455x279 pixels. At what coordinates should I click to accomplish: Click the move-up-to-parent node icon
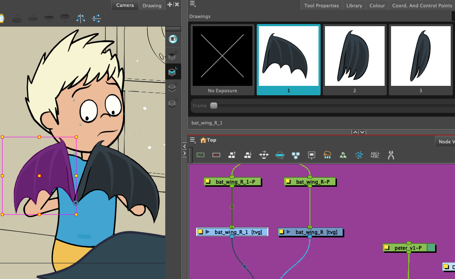232,155
